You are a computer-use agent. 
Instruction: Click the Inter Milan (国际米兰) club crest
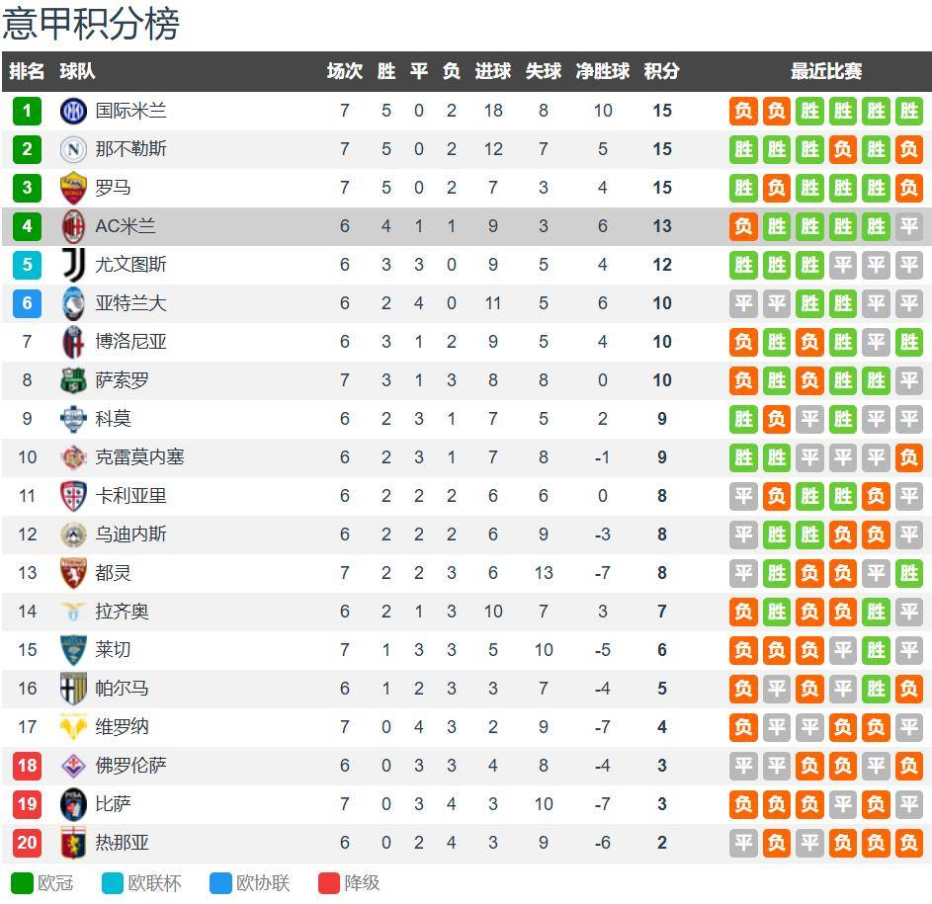point(73,111)
